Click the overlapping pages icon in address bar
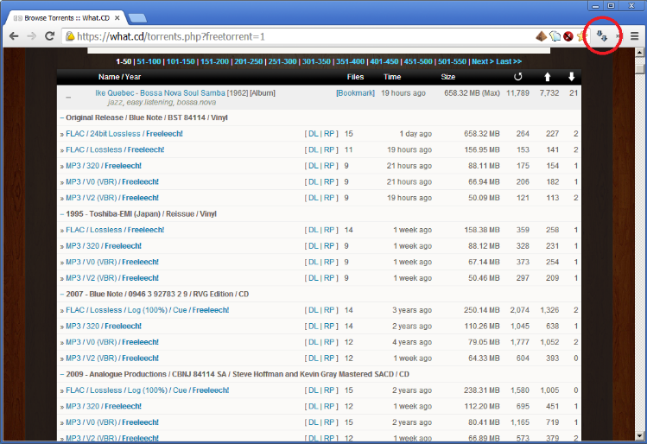The width and height of the screenshot is (647, 444). (555, 36)
